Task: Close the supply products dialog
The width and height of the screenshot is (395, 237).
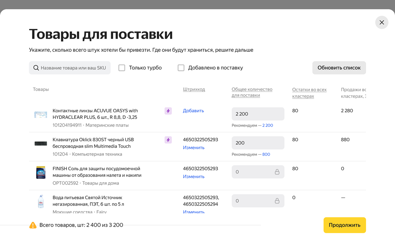Action: point(381,22)
